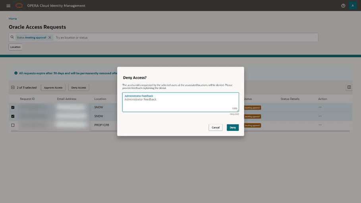Click the Status Details column header
This screenshot has height=203, width=361.
[290, 99]
